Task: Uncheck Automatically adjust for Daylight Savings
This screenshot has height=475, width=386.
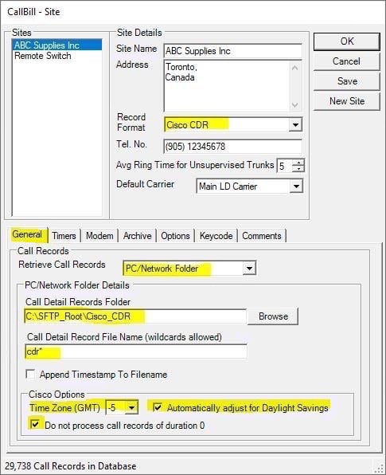Action: pos(158,407)
